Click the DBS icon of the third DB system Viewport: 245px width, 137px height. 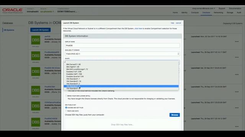click(36, 72)
